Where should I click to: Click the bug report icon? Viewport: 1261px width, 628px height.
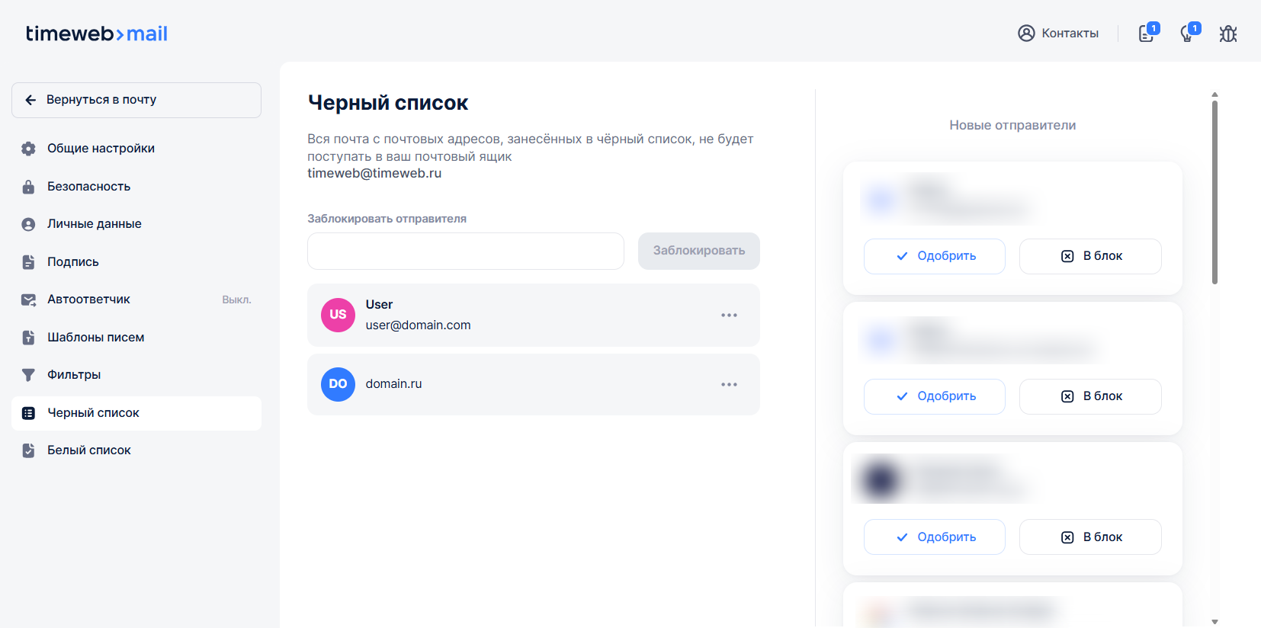pos(1227,34)
